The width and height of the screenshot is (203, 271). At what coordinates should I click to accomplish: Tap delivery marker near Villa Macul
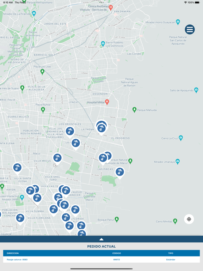57,159
